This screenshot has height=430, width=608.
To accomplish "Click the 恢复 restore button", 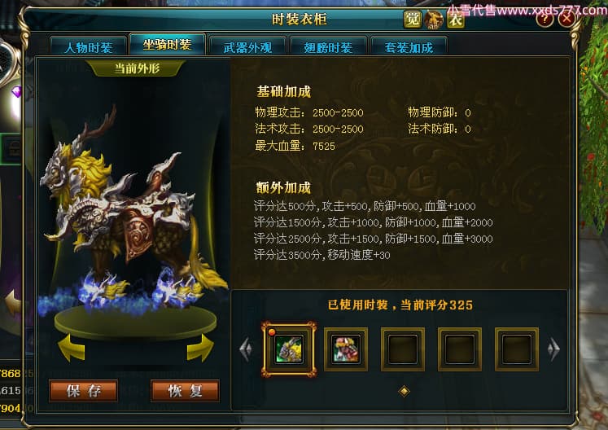I will pyautogui.click(x=185, y=390).
